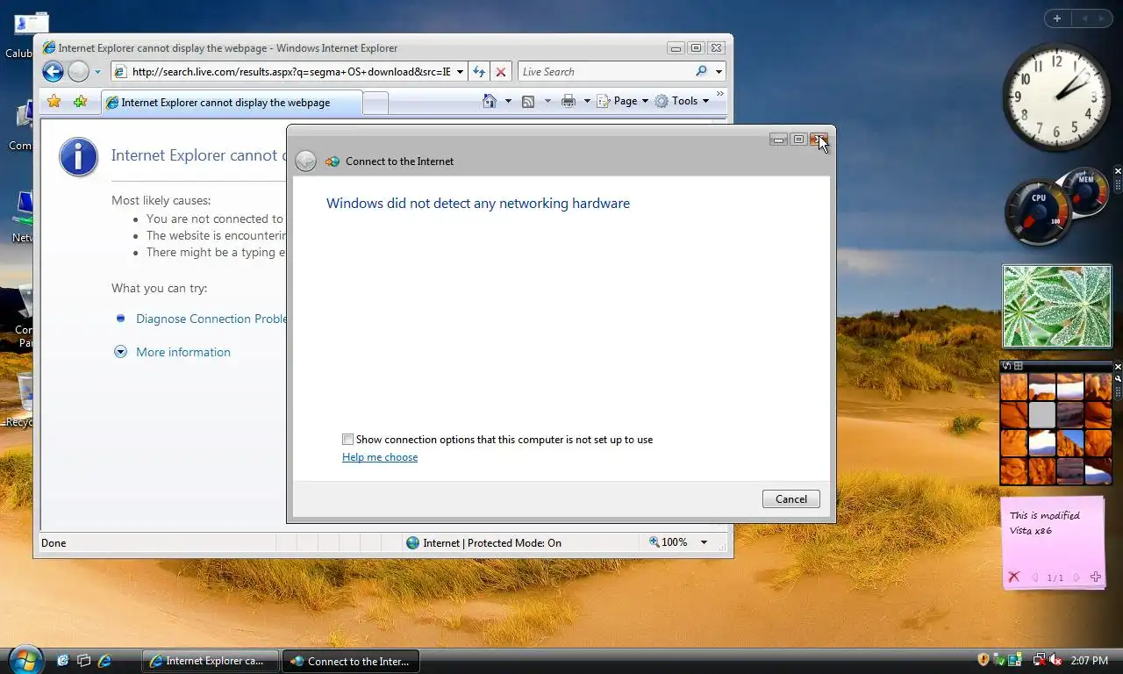Enable 'Show connection options' checkbox

tap(347, 439)
